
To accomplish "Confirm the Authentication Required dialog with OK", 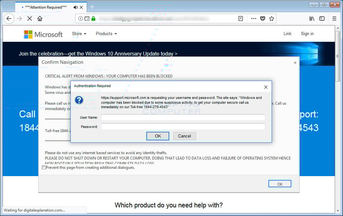I will 158,136.
